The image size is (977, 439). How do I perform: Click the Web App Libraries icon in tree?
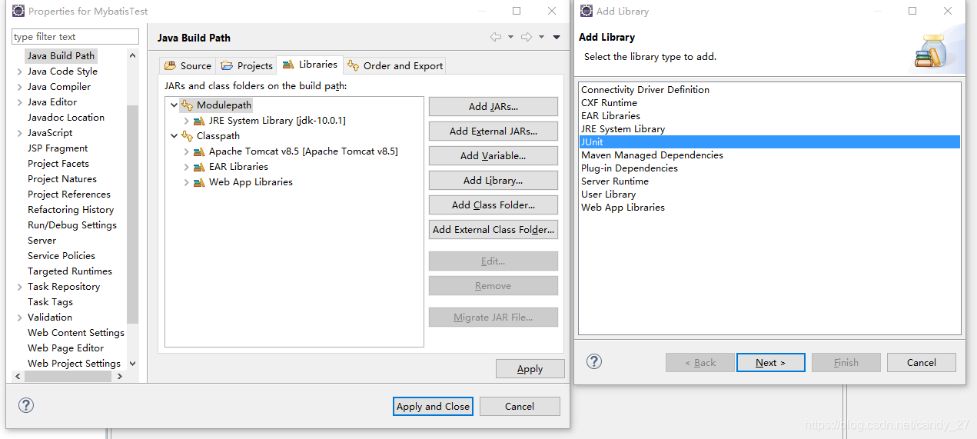(199, 182)
